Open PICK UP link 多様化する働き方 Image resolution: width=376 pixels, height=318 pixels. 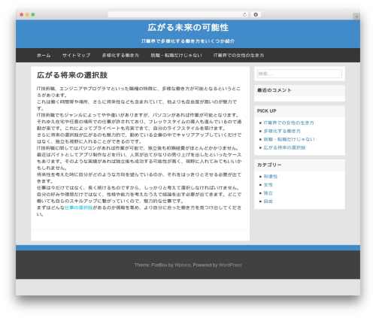point(282,131)
